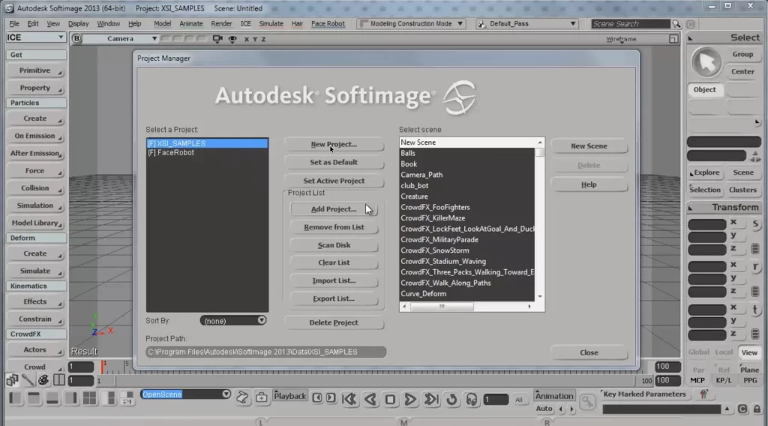Toggle viewport X axis

click(x=246, y=39)
